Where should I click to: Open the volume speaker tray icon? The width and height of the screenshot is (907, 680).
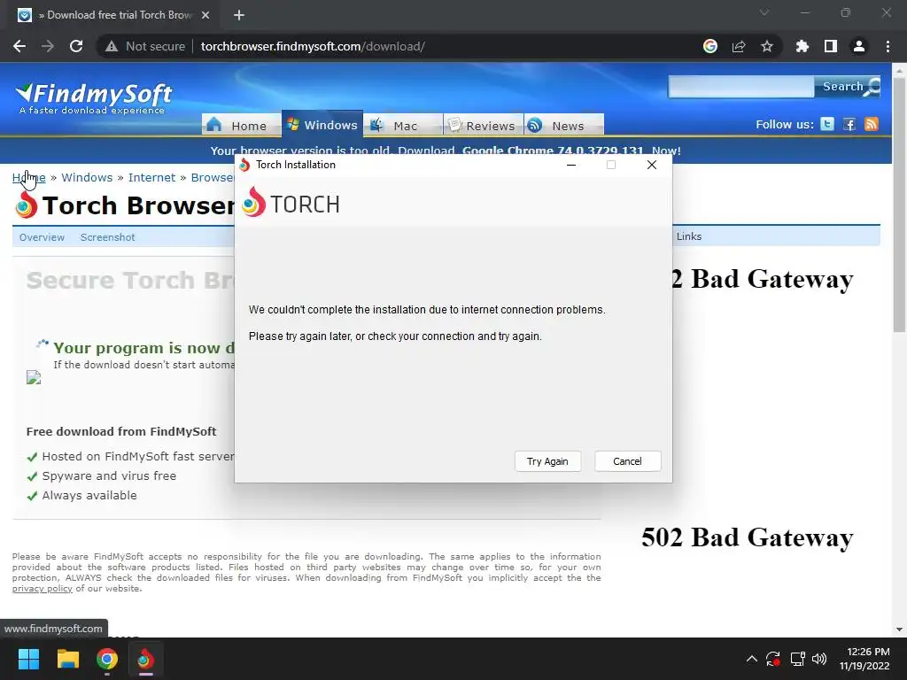pyautogui.click(x=819, y=659)
